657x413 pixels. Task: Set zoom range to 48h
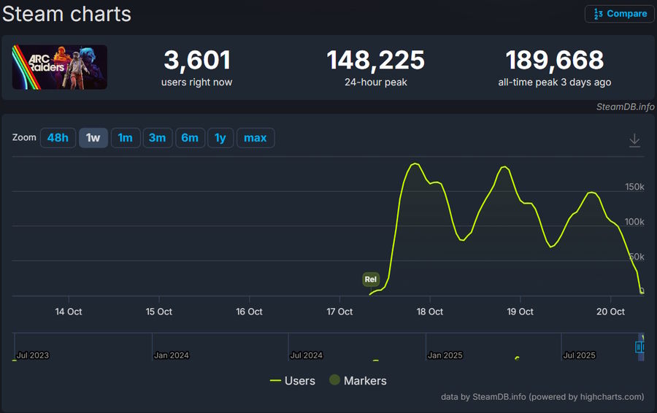coord(58,138)
